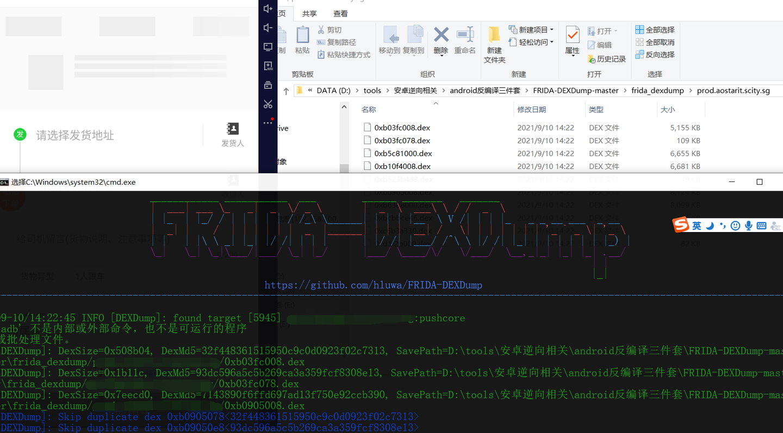Increase volume via sidebar speaker icon
783x433 pixels.
point(268,8)
